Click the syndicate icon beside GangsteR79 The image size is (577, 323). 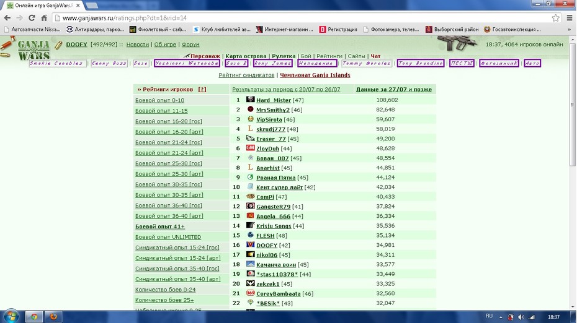pos(250,206)
